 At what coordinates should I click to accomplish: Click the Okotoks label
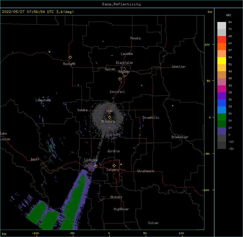pyautogui.click(x=116, y=197)
